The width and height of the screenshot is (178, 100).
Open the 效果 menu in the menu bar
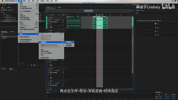(37, 1)
